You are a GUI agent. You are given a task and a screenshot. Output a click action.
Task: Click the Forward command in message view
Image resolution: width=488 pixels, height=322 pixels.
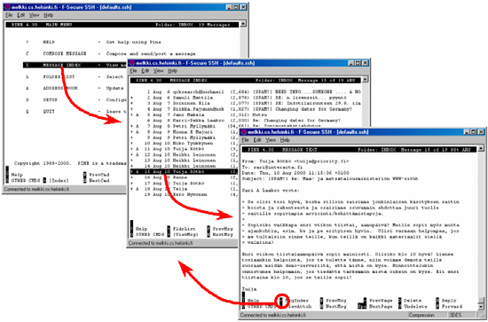(x=452, y=306)
